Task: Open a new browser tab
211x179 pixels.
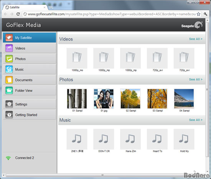Action: click(x=51, y=8)
